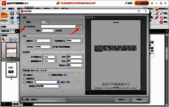Click the 确定(O) button

point(122,100)
